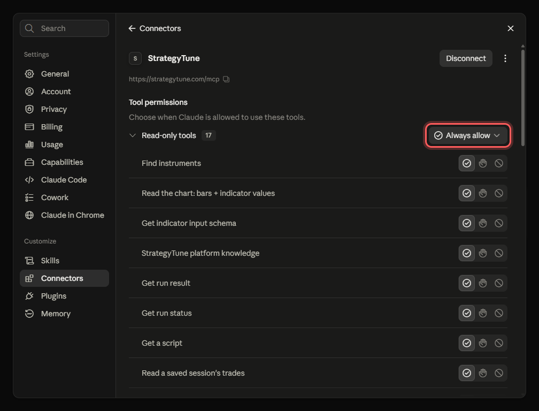Viewport: 539px width, 411px height.
Task: Click the Get run status label
Action: (x=167, y=313)
